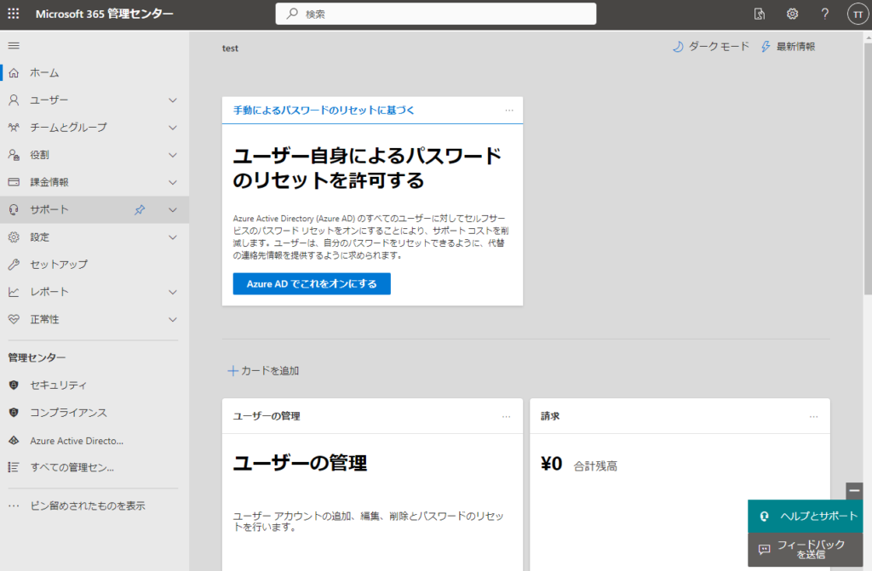Expand the 正常性 chevron
Viewport: 872px width, 571px height.
click(173, 319)
